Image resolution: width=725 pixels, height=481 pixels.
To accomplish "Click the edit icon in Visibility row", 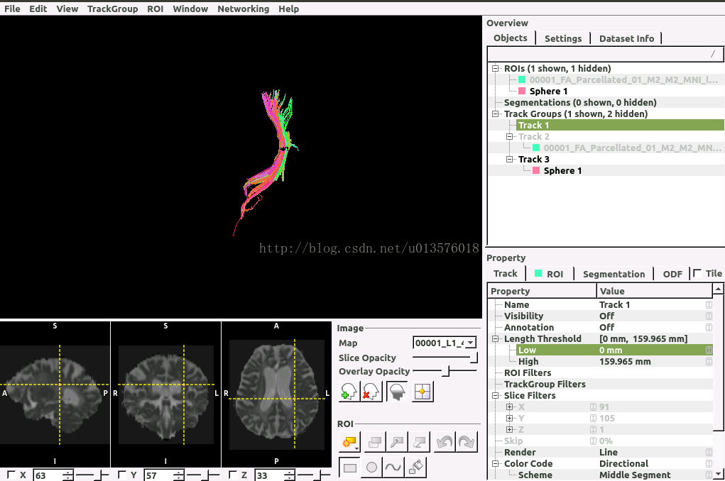I will point(709,316).
